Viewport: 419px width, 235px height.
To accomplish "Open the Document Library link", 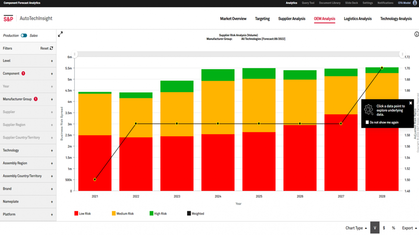I will click(330, 3).
